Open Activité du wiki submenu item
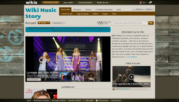This screenshot has height=102, width=179. pos(67,14)
